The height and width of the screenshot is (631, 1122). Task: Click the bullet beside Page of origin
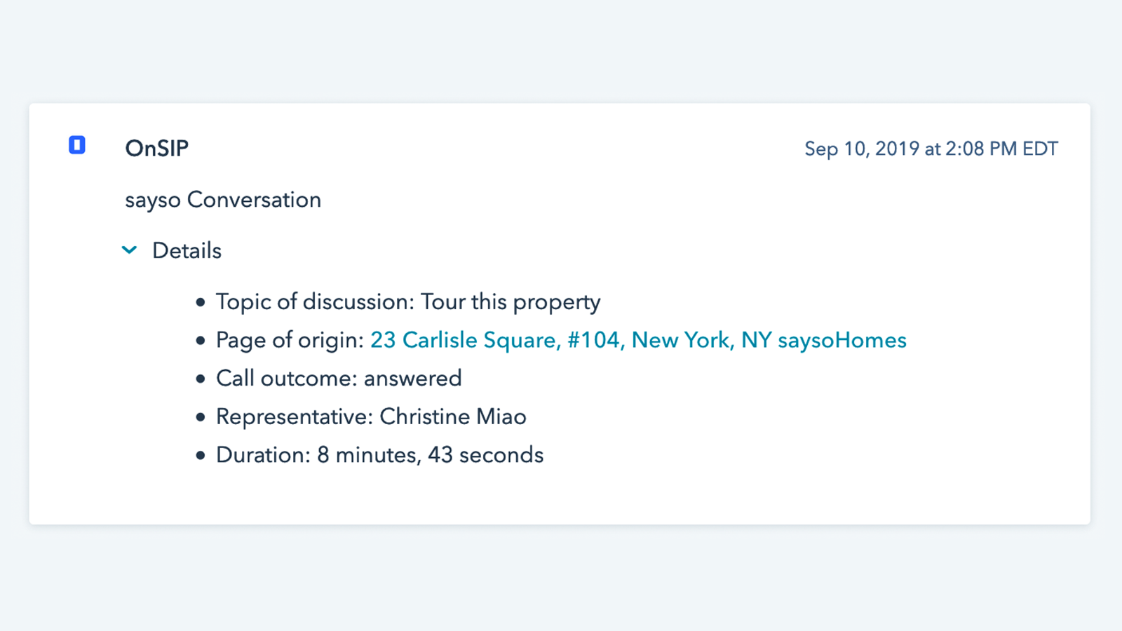198,340
